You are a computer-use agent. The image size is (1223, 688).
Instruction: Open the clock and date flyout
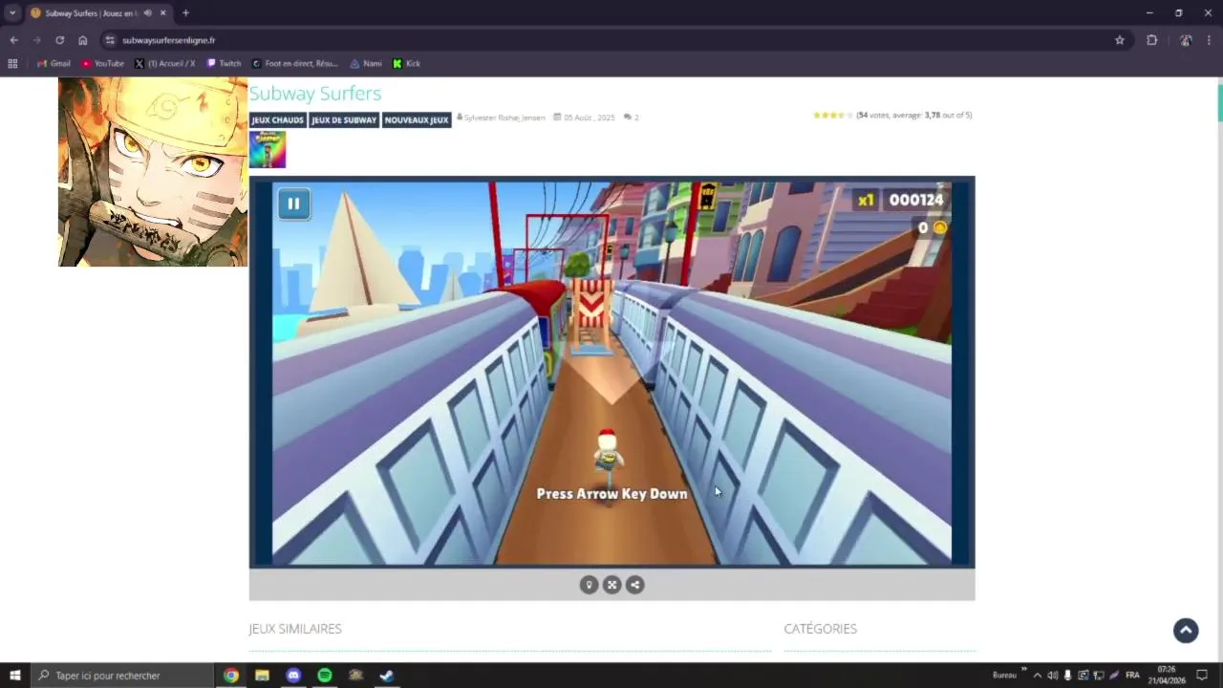(1168, 676)
